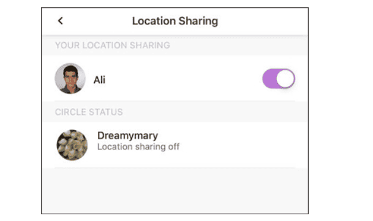Click the YOUR LOCATION SHARING section header
Screen dimensions: 373x221
(113, 45)
